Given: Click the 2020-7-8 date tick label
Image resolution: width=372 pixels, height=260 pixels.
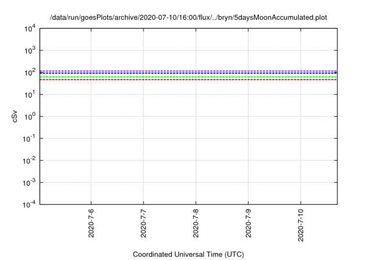Looking at the screenshot, I should pos(196,223).
